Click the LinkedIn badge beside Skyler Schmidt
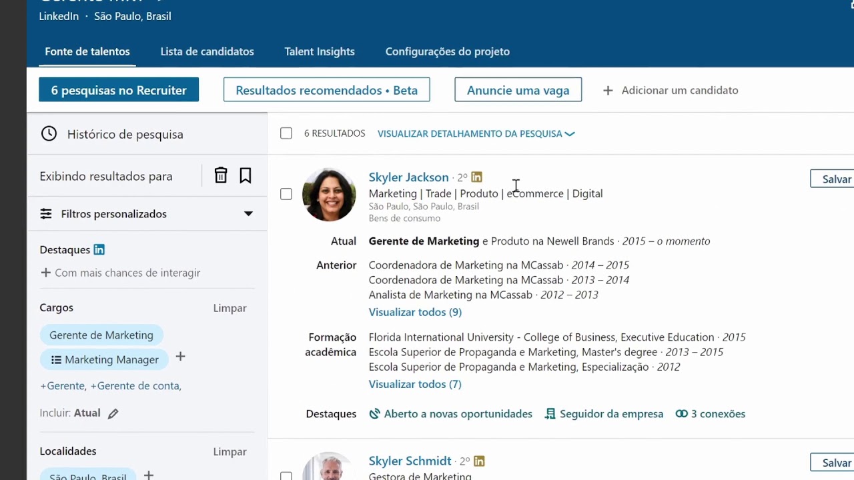This screenshot has height=480, width=854. tap(479, 461)
